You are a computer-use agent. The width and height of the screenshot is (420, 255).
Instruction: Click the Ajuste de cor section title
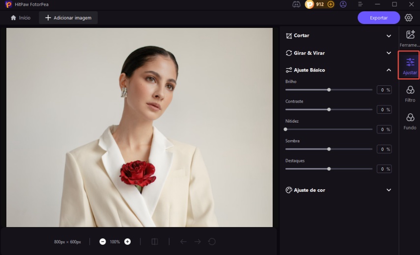(309, 190)
